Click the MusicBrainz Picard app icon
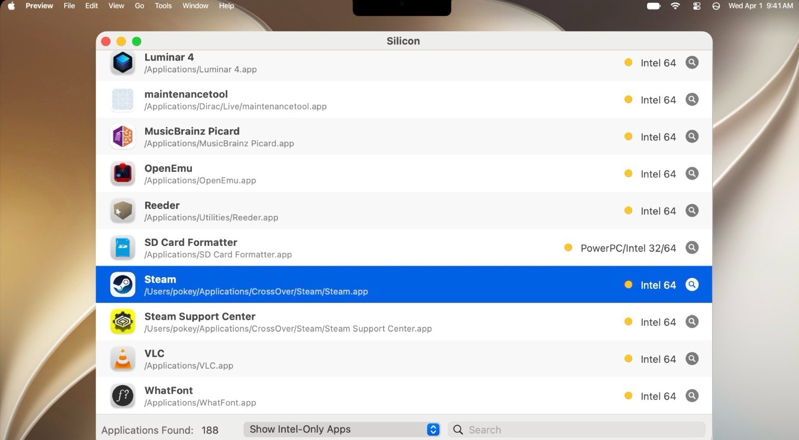This screenshot has height=440, width=799. coord(122,136)
